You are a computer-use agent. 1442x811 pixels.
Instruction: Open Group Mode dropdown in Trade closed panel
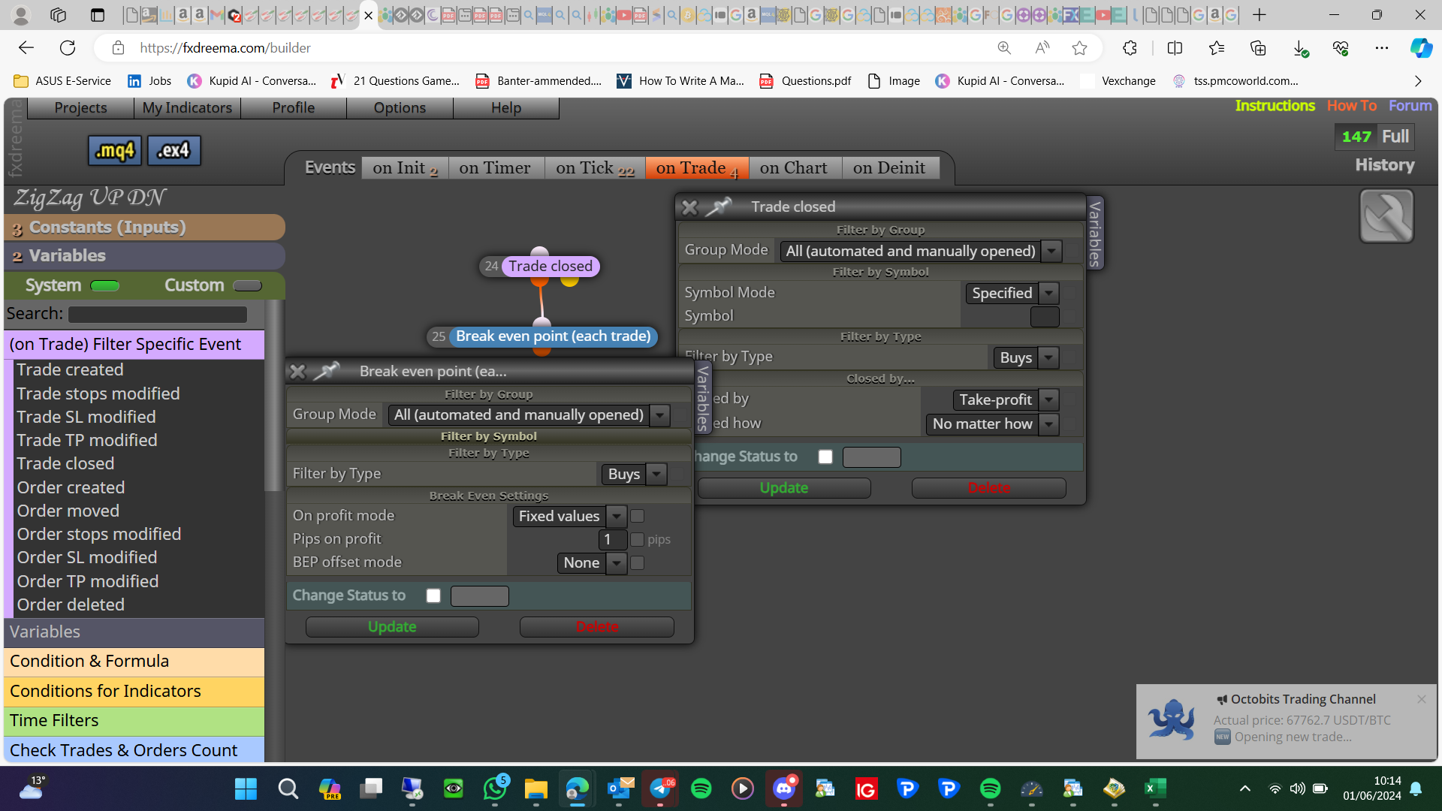pyautogui.click(x=921, y=251)
